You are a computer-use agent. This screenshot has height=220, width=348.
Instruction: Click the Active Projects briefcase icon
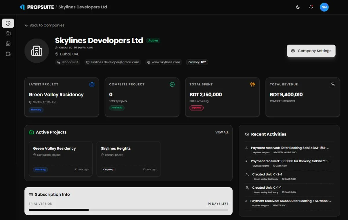coord(31,132)
